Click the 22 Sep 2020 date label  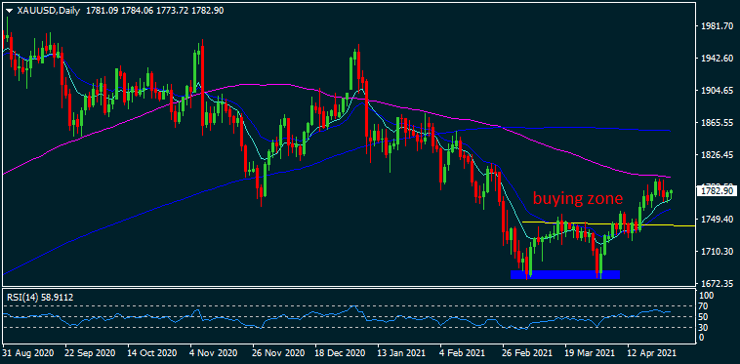click(90, 352)
